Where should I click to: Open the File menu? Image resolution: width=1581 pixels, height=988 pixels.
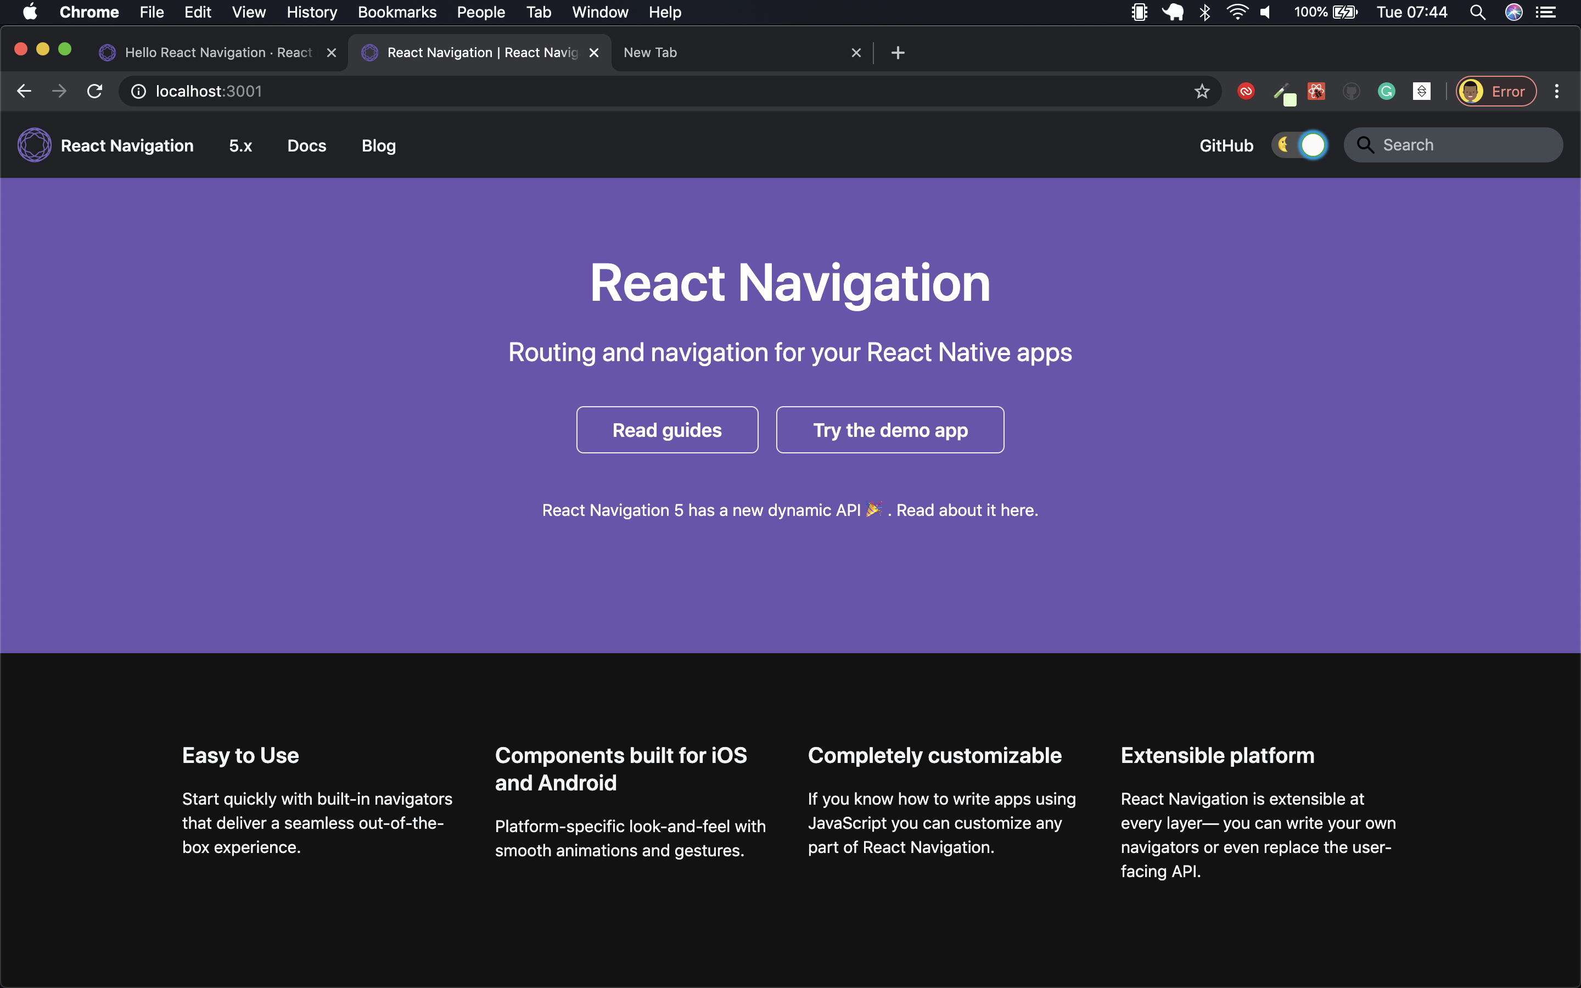click(x=152, y=12)
